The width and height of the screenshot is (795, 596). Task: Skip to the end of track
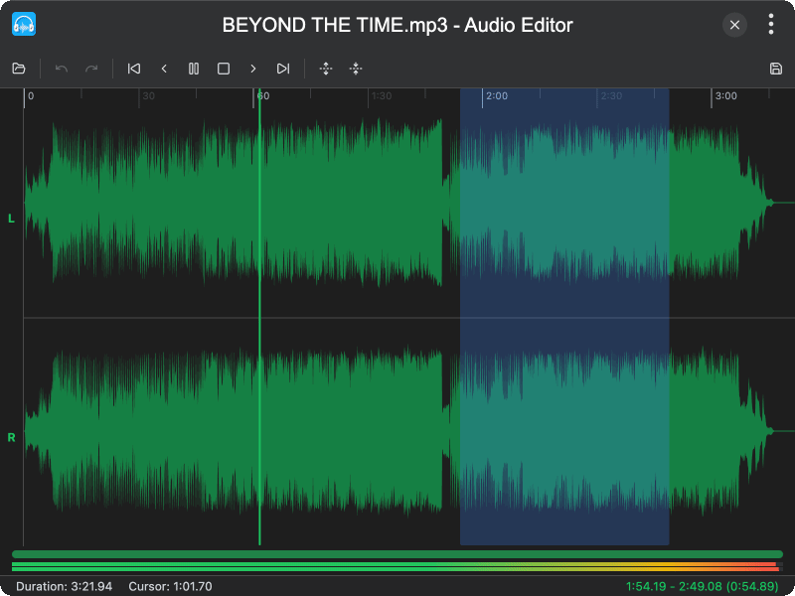283,69
